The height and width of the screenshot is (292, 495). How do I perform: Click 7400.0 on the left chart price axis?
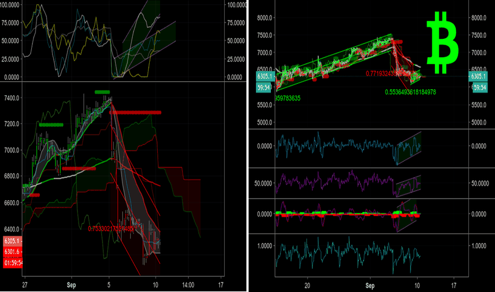click(x=12, y=98)
